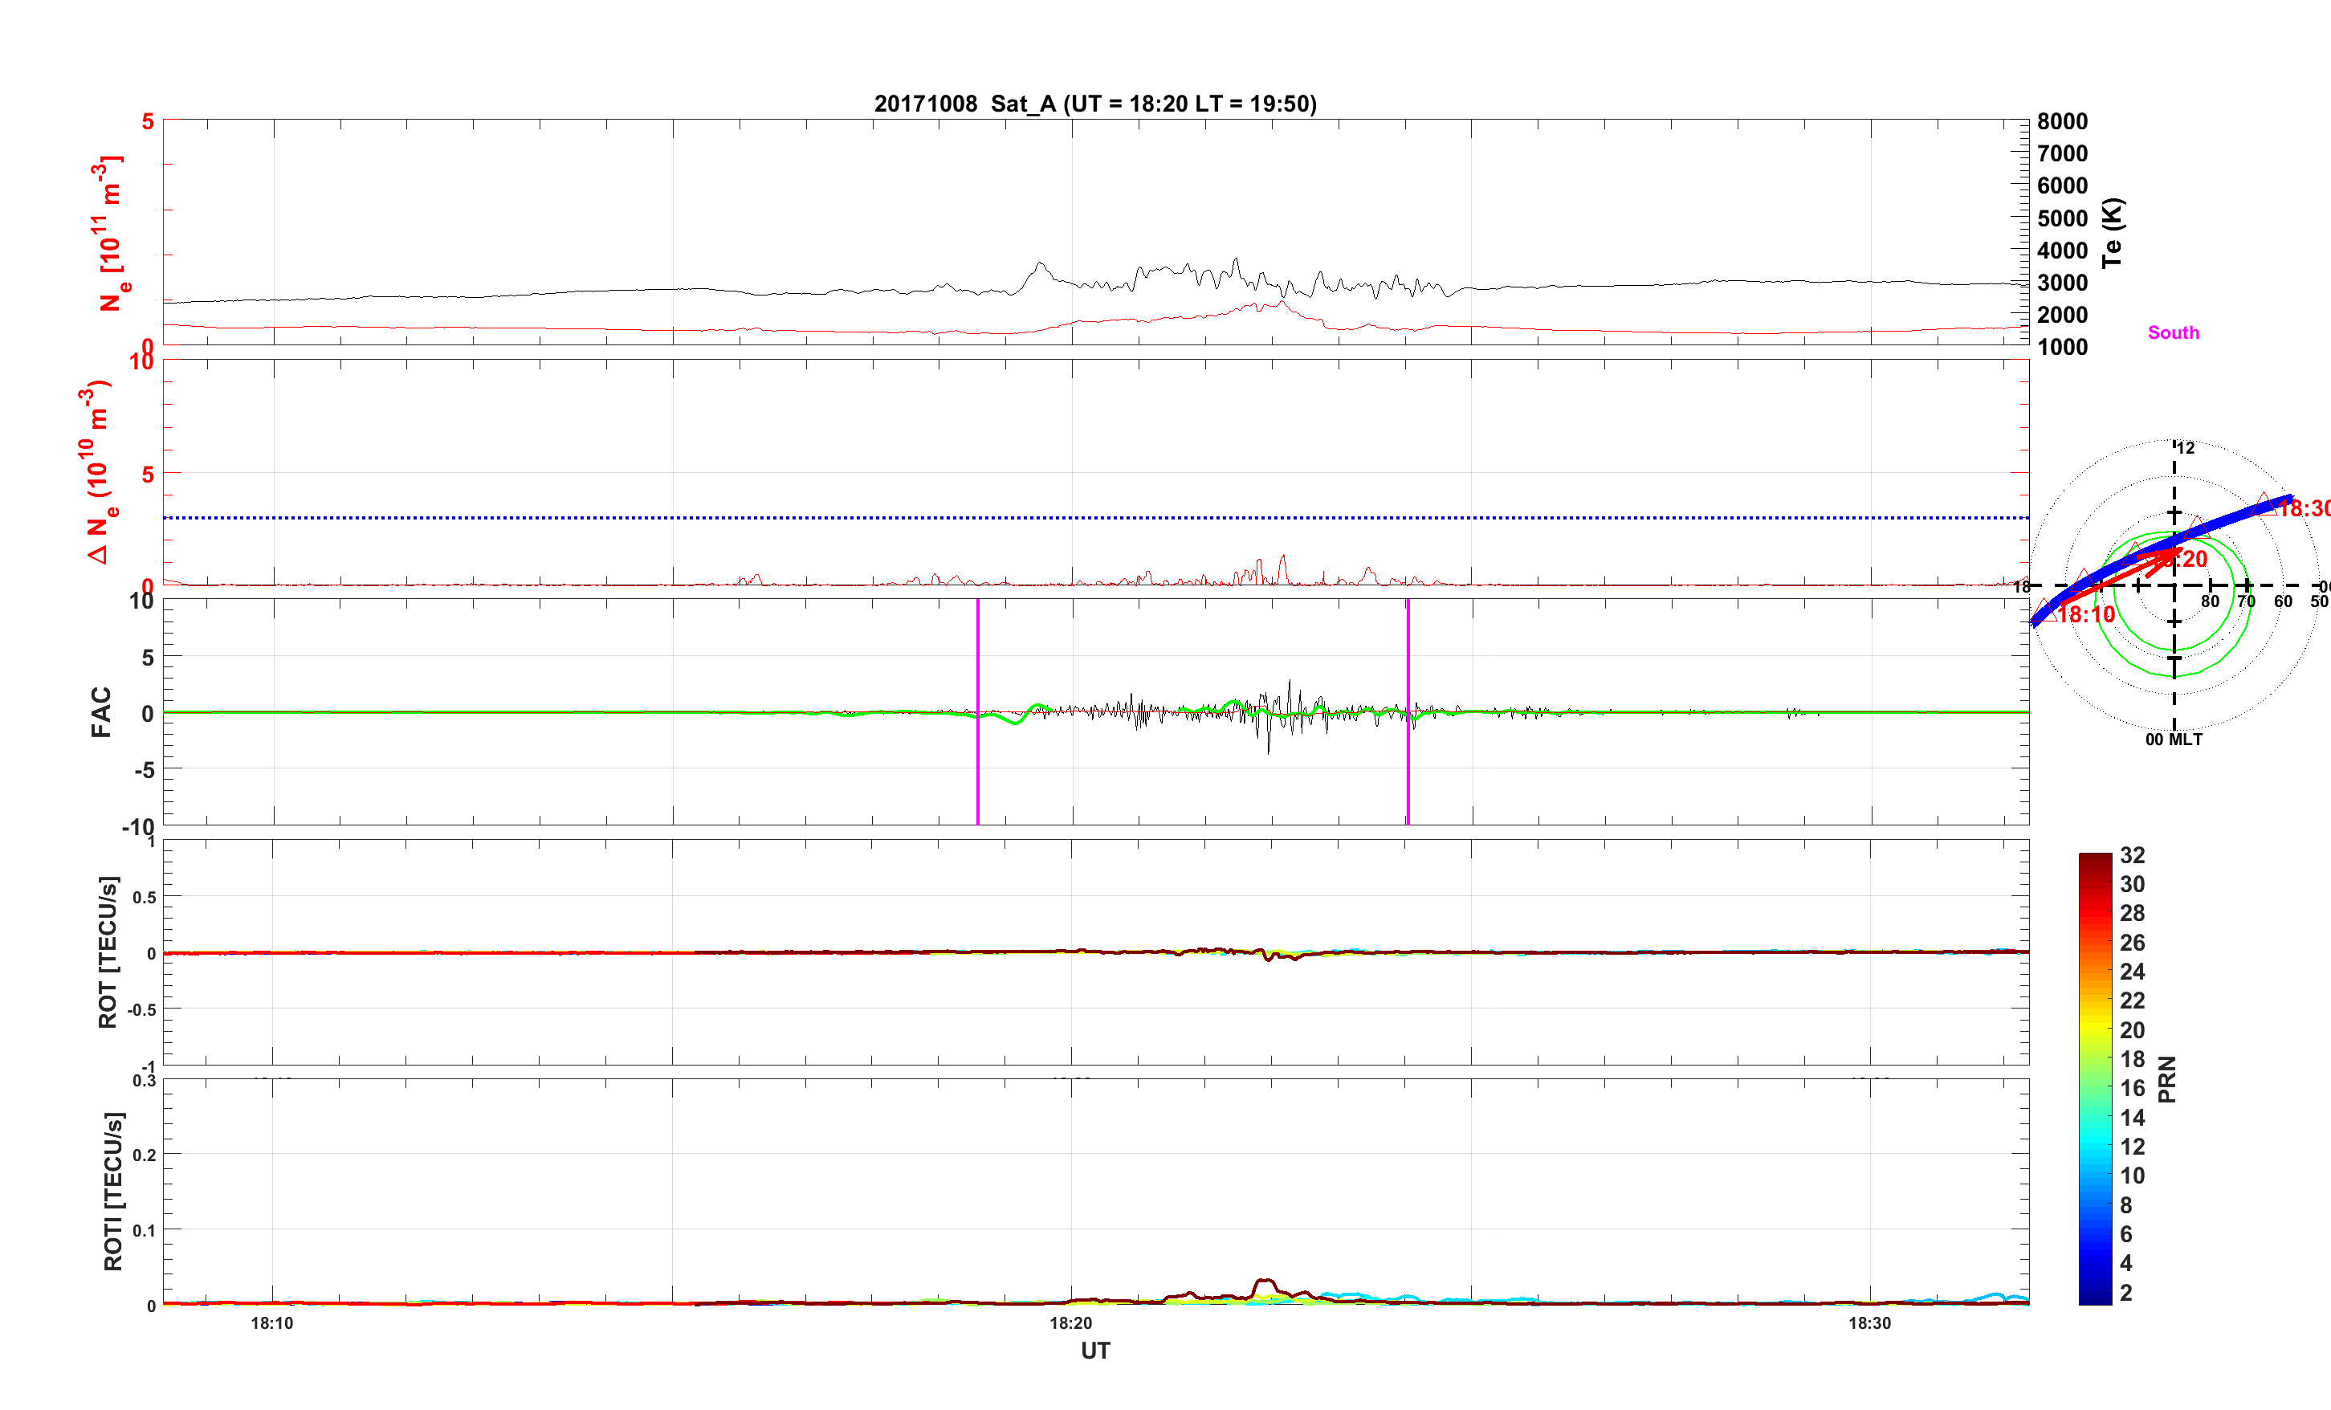Select the magenta South hemisphere label
Screen dimensions: 2331x1410
tap(2173, 332)
